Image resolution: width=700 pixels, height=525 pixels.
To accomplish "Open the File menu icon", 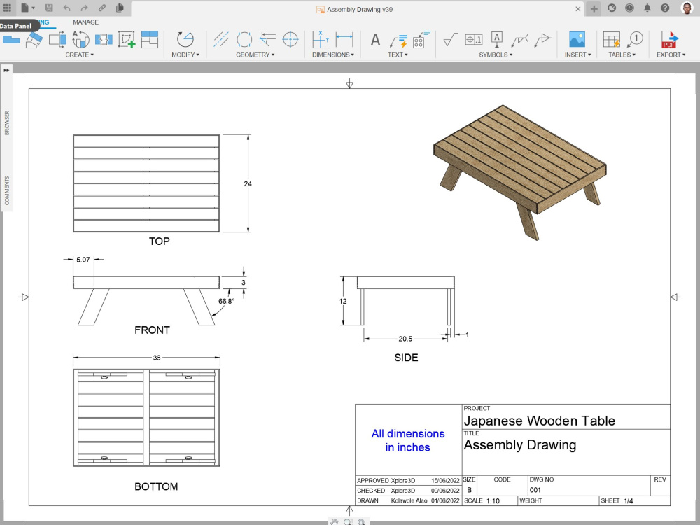I will click(x=27, y=8).
